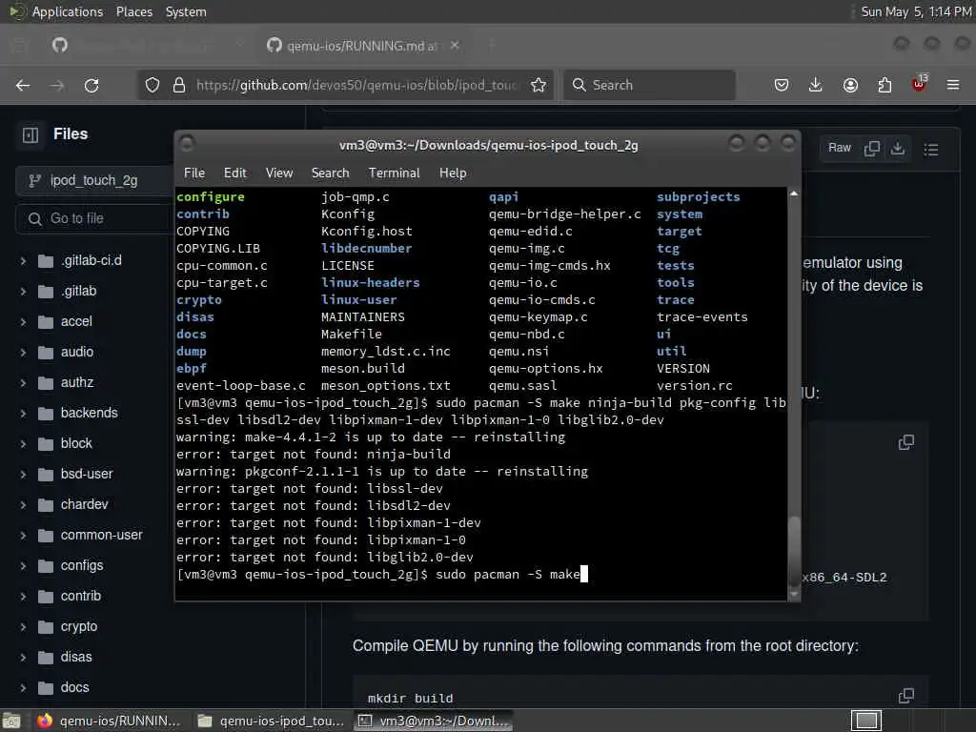This screenshot has width=976, height=732.
Task: Go back in the Firefox browser
Action: coord(23,85)
